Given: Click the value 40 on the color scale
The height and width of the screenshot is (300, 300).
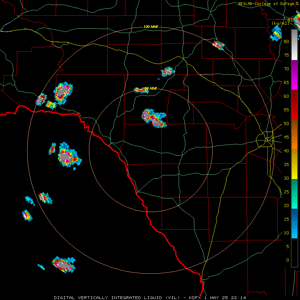Looking at the screenshot, I should (286, 151).
